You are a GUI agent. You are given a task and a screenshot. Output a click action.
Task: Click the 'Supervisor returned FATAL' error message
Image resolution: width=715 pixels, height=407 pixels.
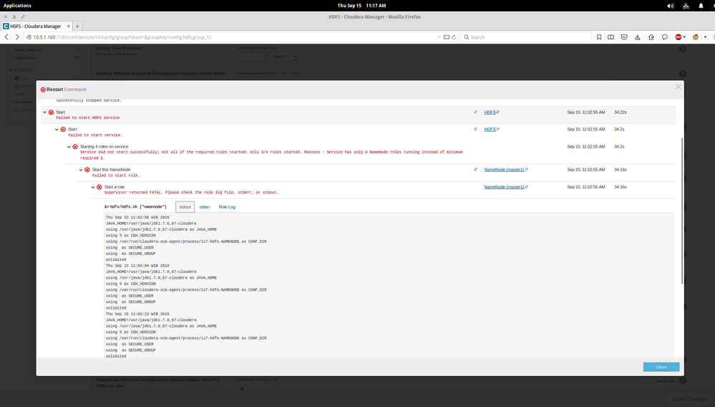tap(191, 193)
